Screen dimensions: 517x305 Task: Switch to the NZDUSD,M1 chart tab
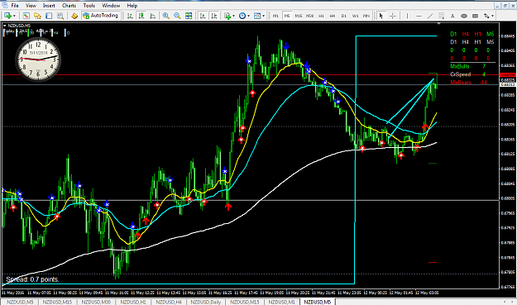[281, 302]
